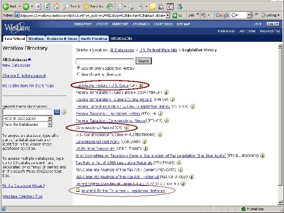Click the browser Back button
Image resolution: width=284 pixels, height=213 pixels.
point(9,7)
